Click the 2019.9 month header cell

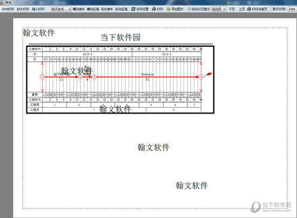167,54
